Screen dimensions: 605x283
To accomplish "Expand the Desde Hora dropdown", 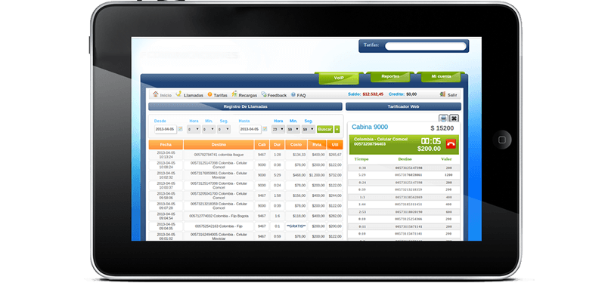I will click(194, 129).
